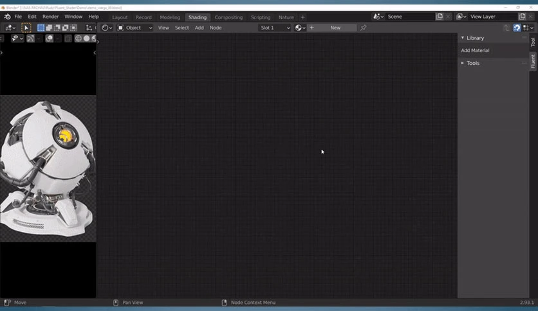Click the Scene name field
The image size is (538, 311).
coord(410,17)
